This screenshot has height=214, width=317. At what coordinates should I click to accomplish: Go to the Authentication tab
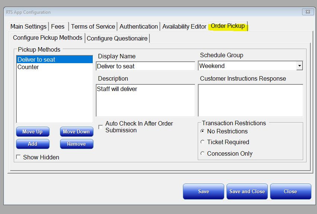tap(139, 26)
